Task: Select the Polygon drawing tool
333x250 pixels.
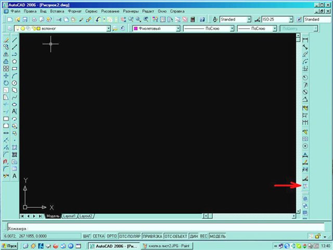Action: point(15,61)
